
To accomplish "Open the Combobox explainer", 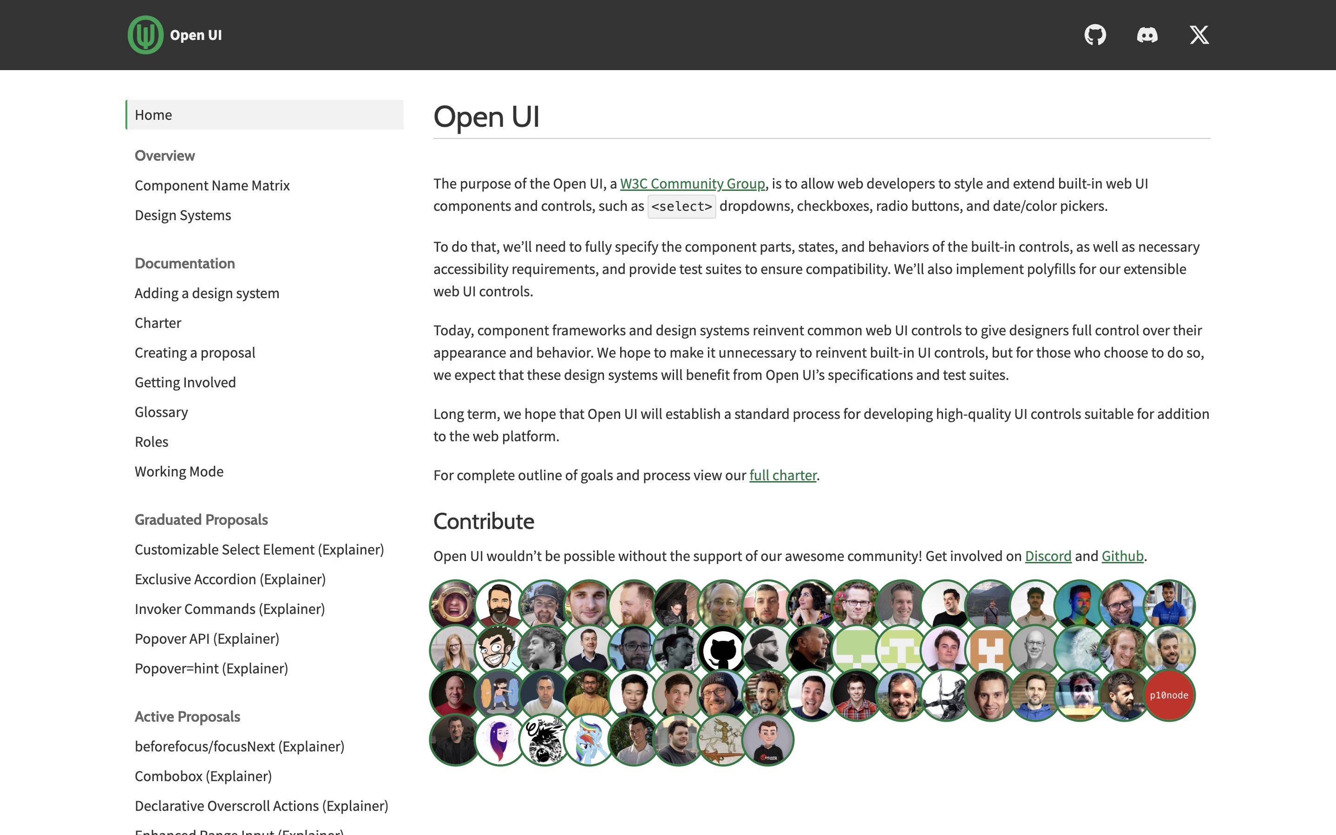I will pyautogui.click(x=203, y=776).
